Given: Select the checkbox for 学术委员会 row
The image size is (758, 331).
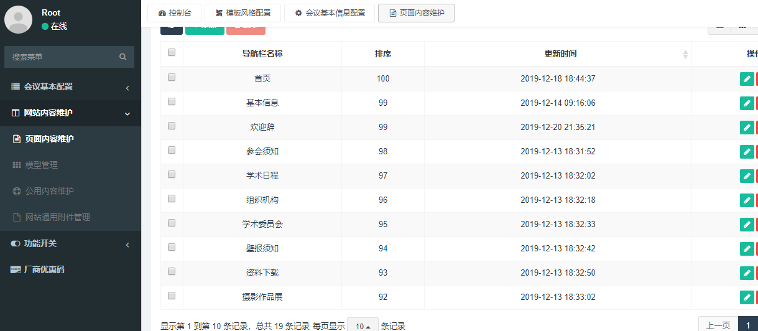Looking at the screenshot, I should 172,223.
